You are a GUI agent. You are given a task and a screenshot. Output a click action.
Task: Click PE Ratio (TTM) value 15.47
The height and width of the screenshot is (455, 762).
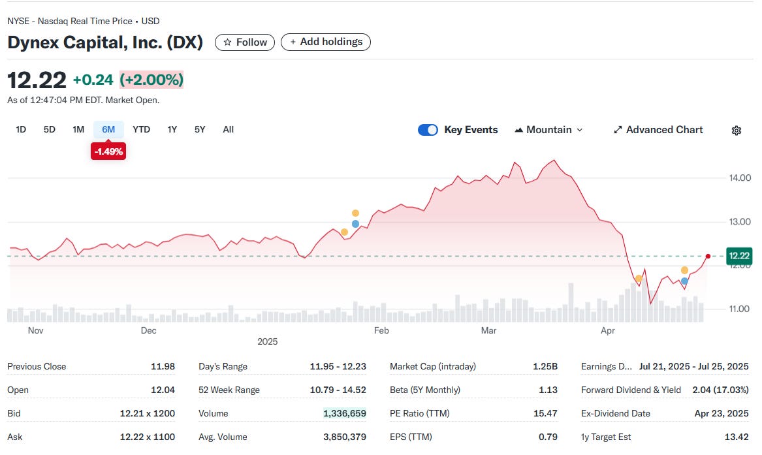point(545,414)
